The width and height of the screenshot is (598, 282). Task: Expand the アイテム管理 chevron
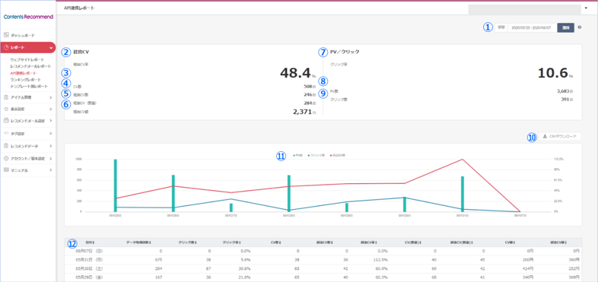51,97
